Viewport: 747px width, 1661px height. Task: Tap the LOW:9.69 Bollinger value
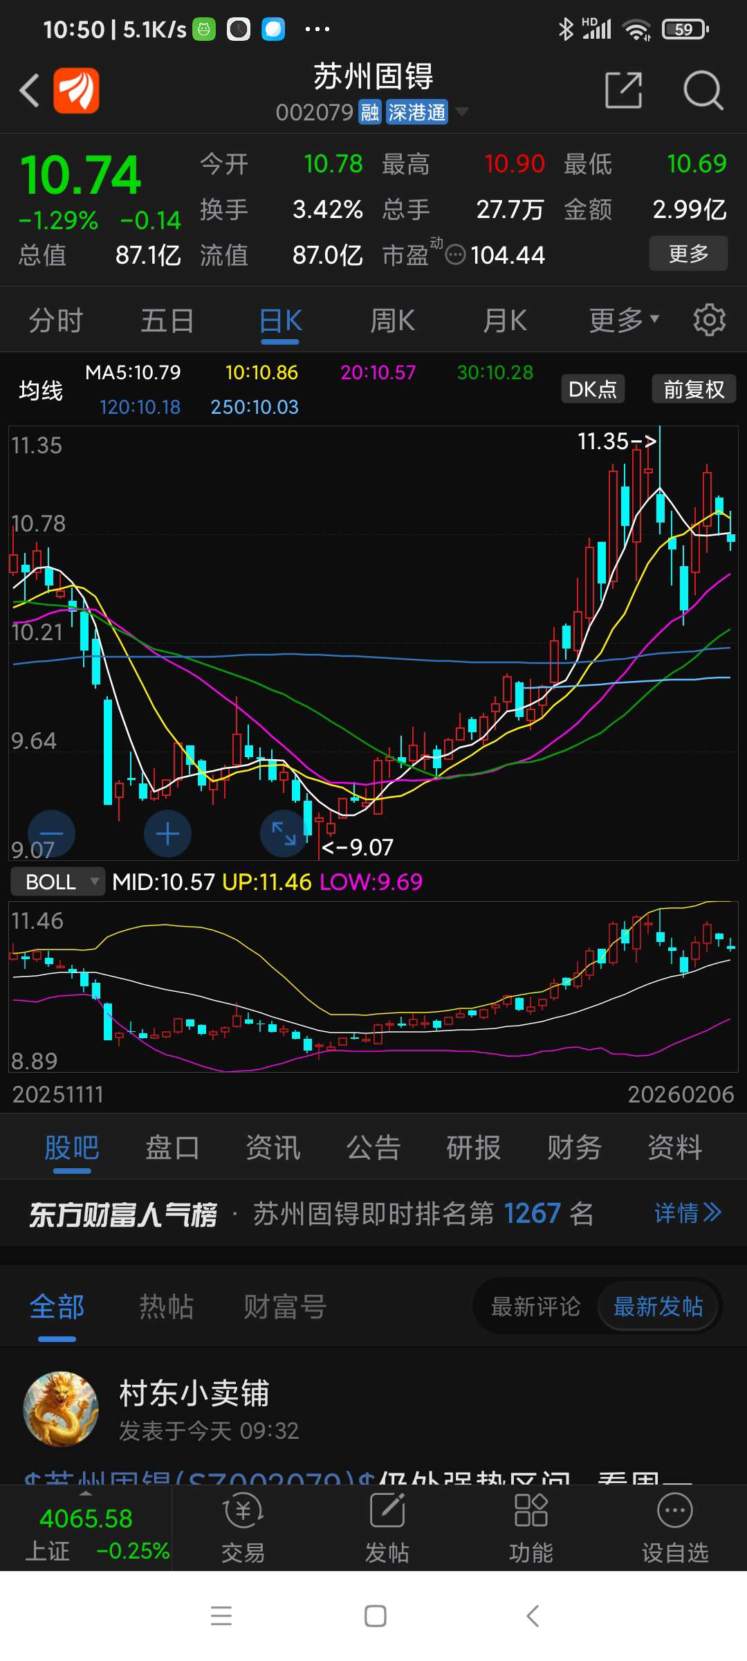click(371, 882)
